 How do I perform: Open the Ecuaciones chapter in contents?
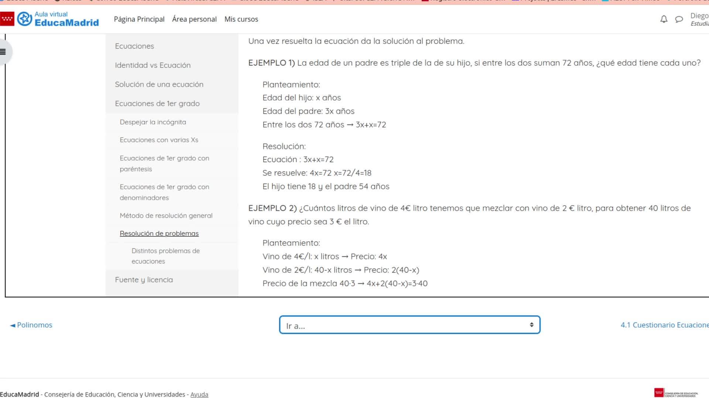tap(134, 46)
